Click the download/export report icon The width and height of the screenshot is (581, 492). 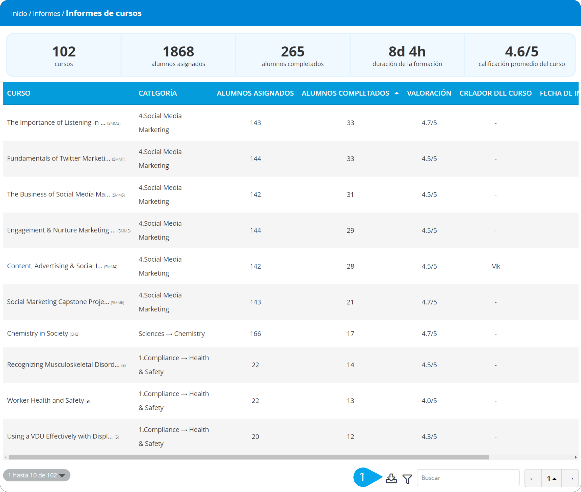coord(391,478)
